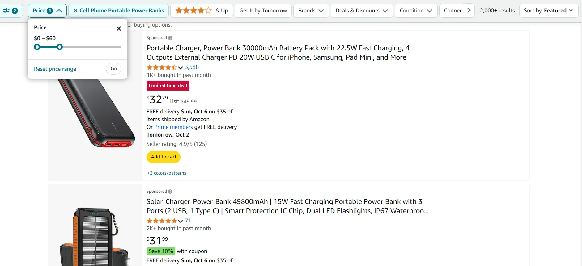Open the Deals & Discounts dropdown
Image resolution: width=582 pixels, height=266 pixels.
pyautogui.click(x=362, y=10)
